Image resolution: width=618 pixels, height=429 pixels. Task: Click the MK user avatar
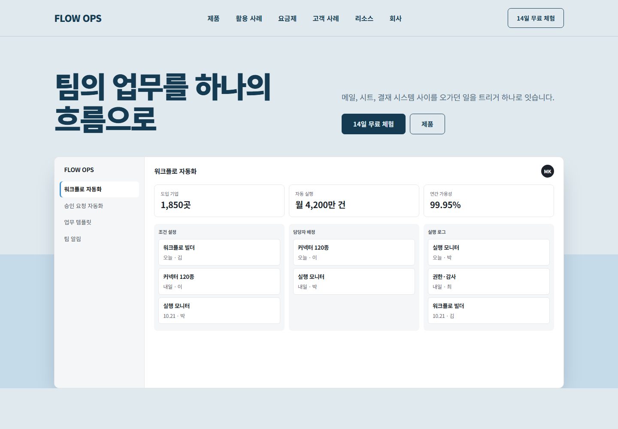click(x=547, y=171)
